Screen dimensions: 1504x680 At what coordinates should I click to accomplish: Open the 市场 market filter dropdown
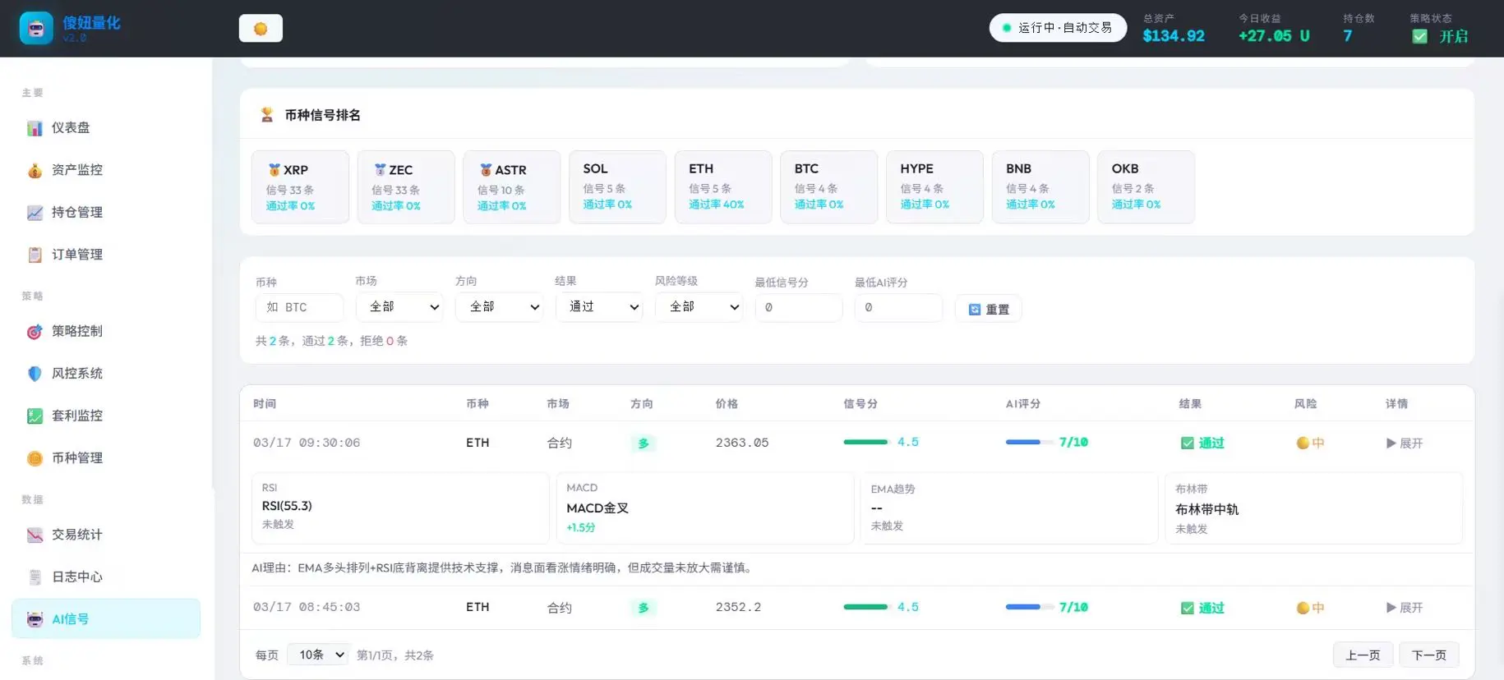399,307
